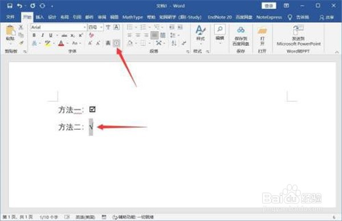Click the Asian Layout icon in the Paragraph group

pyautogui.click(x=159, y=43)
